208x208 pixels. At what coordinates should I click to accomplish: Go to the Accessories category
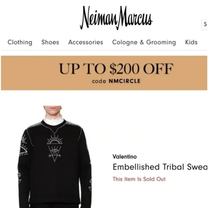point(86,42)
